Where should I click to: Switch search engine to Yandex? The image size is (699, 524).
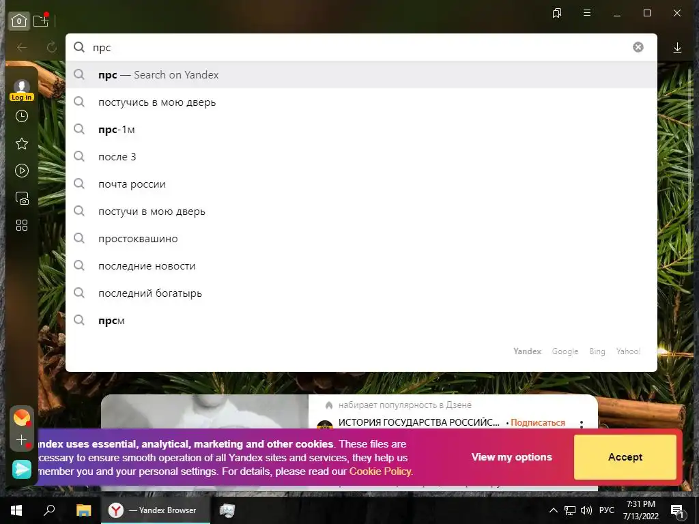tap(528, 351)
